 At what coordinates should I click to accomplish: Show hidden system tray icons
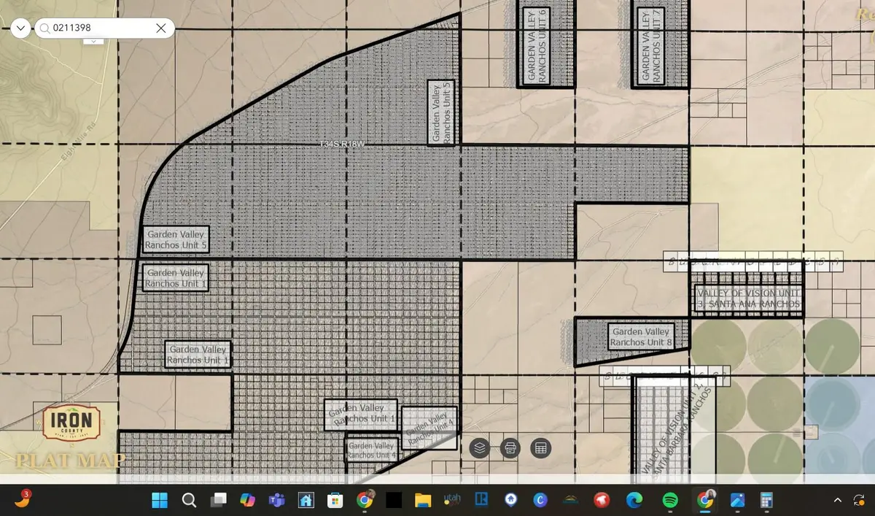[x=838, y=500]
